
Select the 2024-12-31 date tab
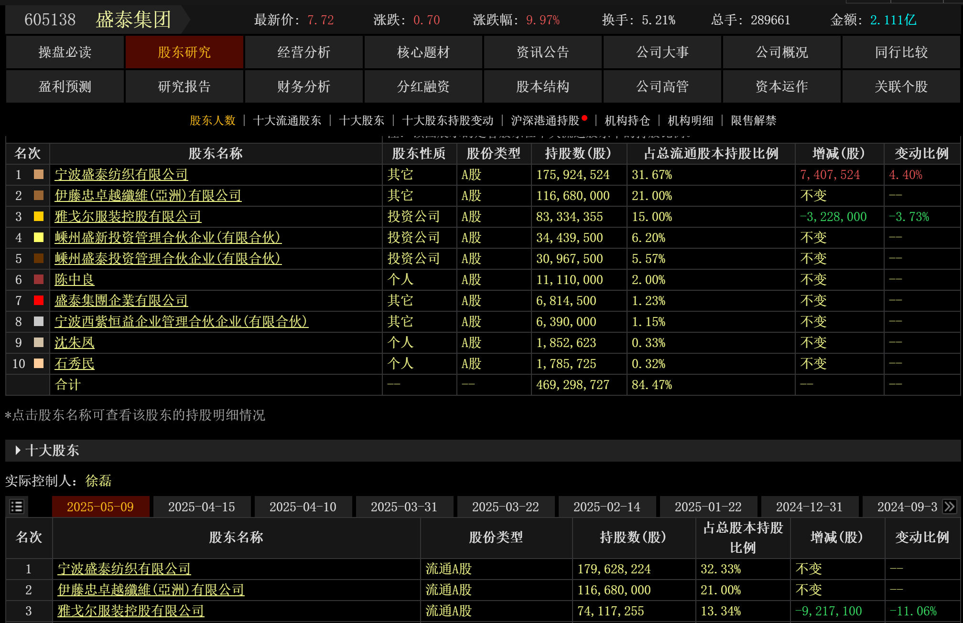point(810,507)
